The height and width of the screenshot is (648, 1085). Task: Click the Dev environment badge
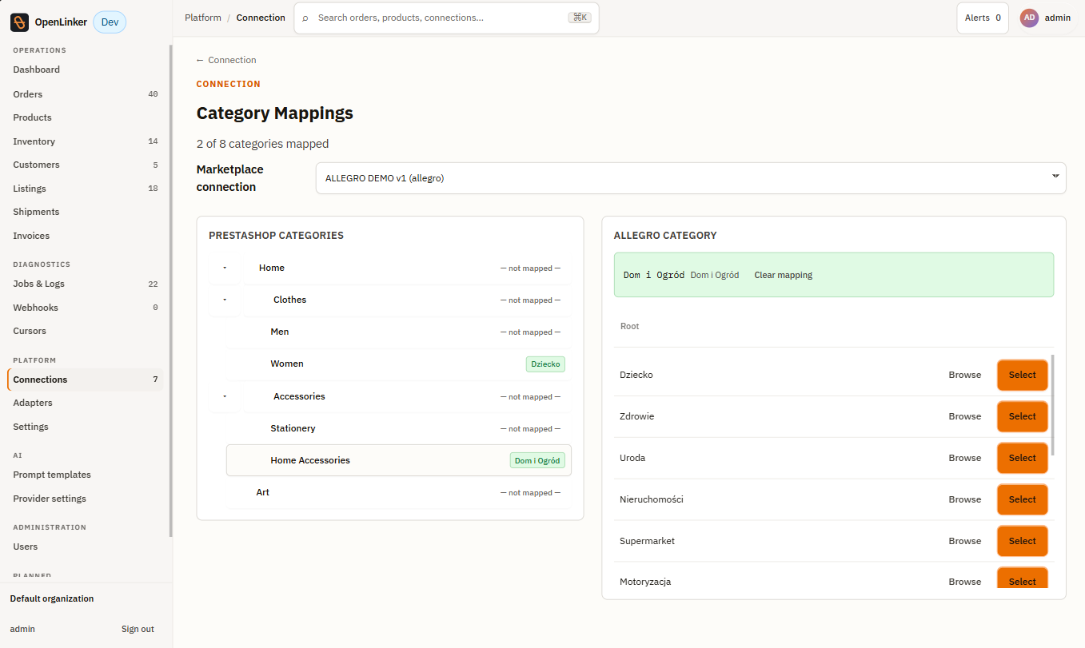coord(110,22)
